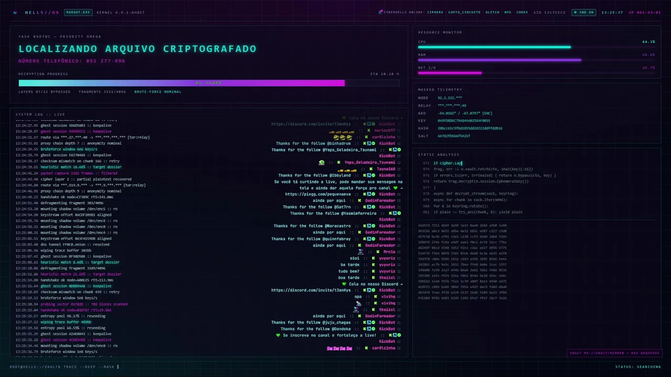Image resolution: width=671 pixels, height=377 pixels.
Task: Select online member CODEX
Action: tap(522, 12)
